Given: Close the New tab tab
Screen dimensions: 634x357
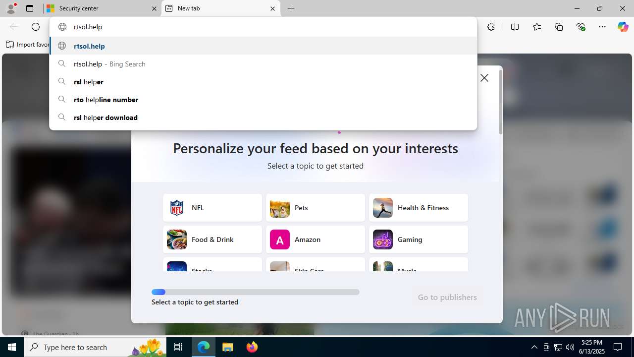Looking at the screenshot, I should pos(272,8).
